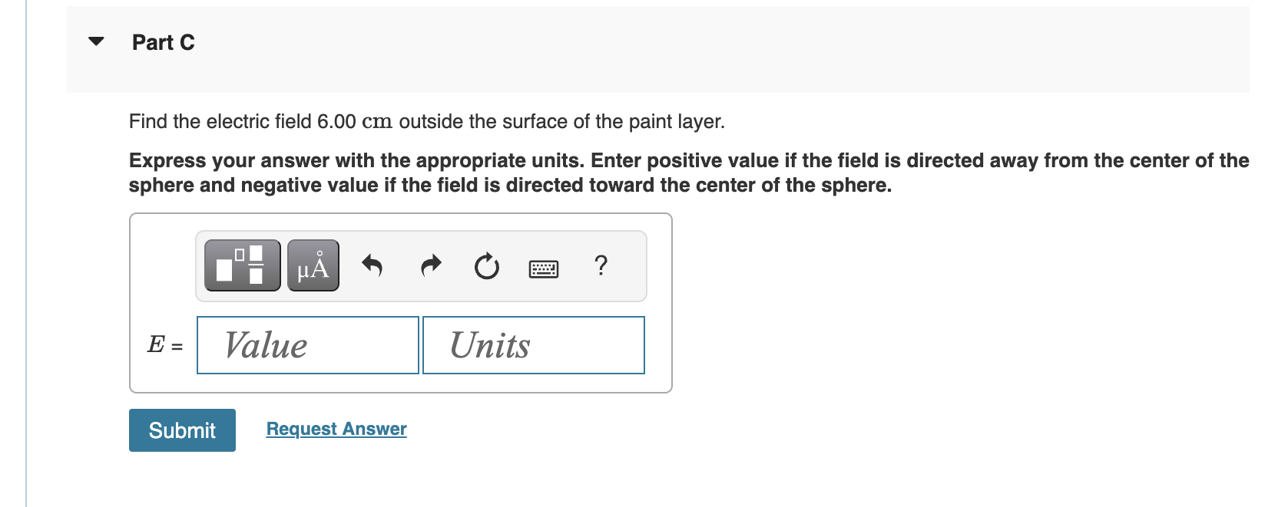Click the Units entry box

click(532, 344)
